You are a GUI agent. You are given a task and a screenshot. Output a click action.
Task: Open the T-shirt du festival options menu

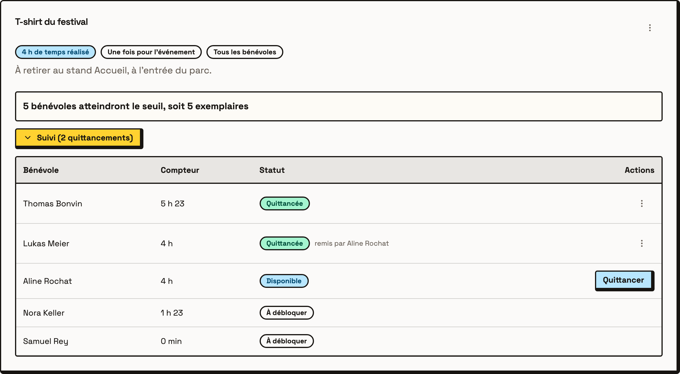pos(650,28)
